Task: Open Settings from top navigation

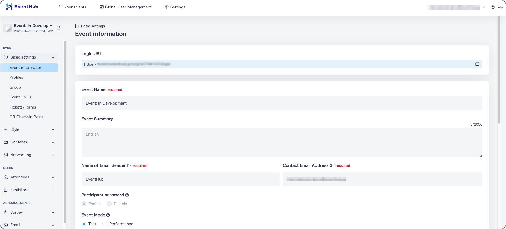Action: (x=175, y=7)
